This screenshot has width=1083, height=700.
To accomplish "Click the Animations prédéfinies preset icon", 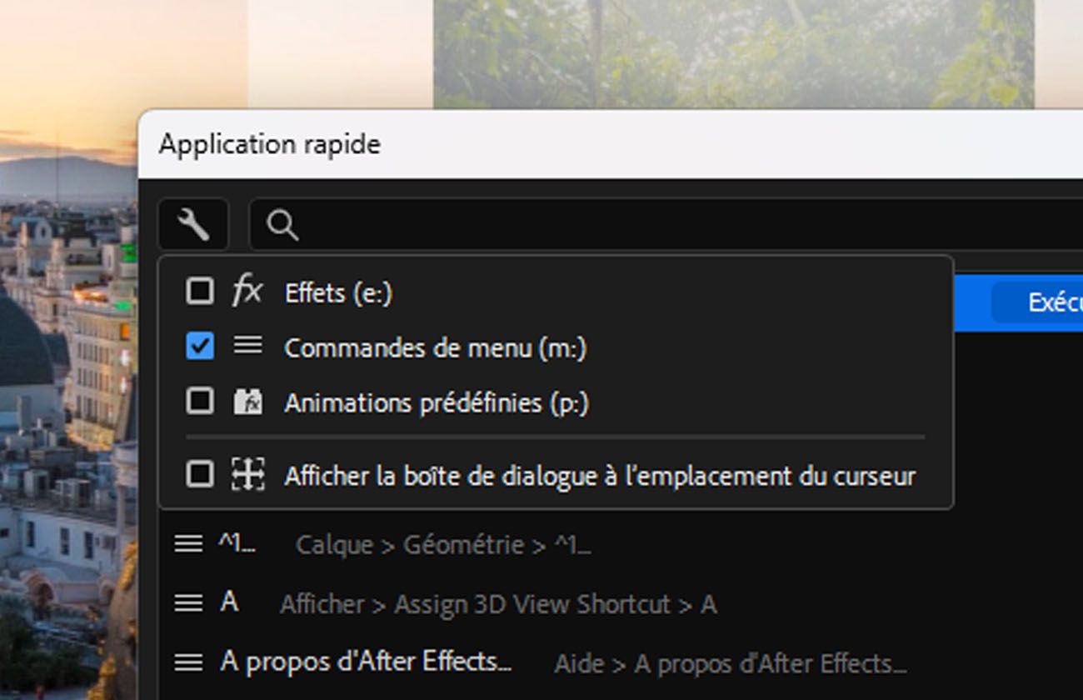I will tap(247, 402).
